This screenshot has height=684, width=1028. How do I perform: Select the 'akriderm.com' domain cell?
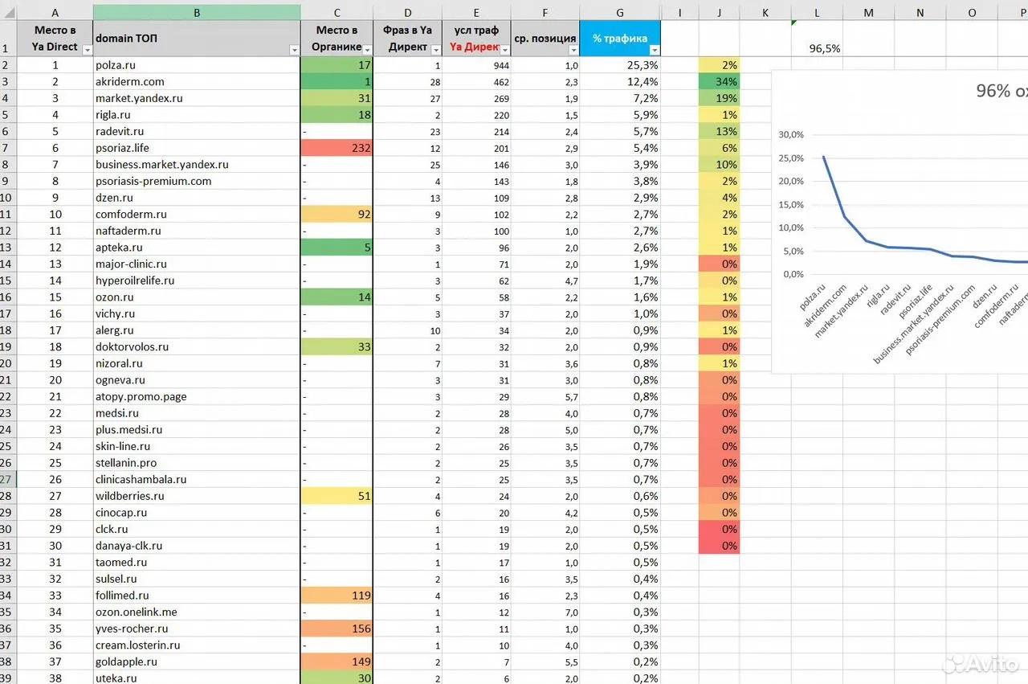[197, 81]
